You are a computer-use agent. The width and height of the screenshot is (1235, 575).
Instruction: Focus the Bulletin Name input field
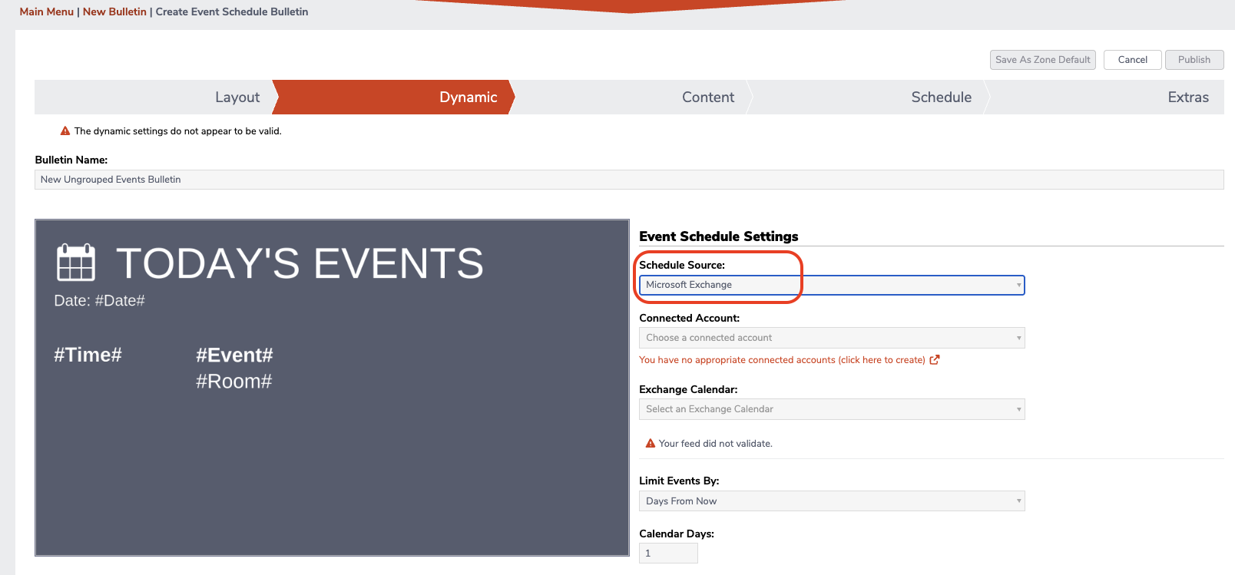point(629,180)
